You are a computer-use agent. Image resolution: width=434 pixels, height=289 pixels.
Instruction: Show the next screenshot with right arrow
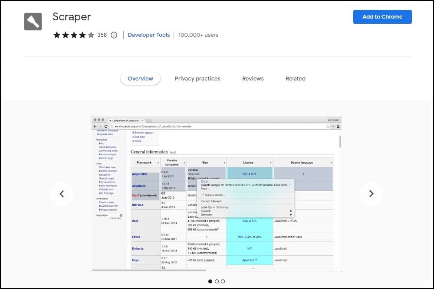click(371, 194)
